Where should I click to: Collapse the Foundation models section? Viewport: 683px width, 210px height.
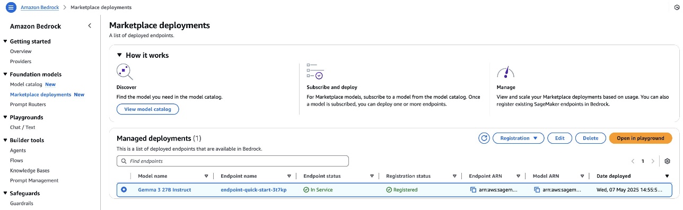click(x=5, y=74)
